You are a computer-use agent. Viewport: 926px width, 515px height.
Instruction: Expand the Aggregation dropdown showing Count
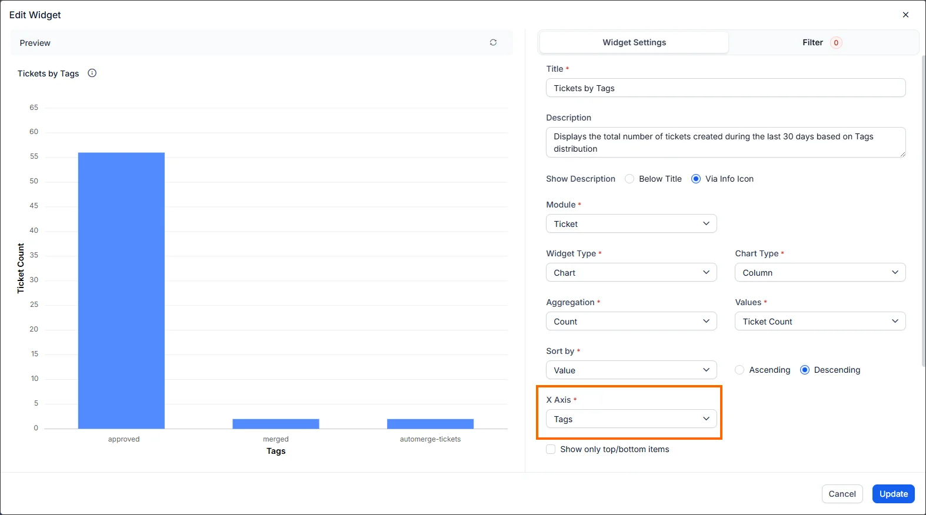click(x=631, y=321)
